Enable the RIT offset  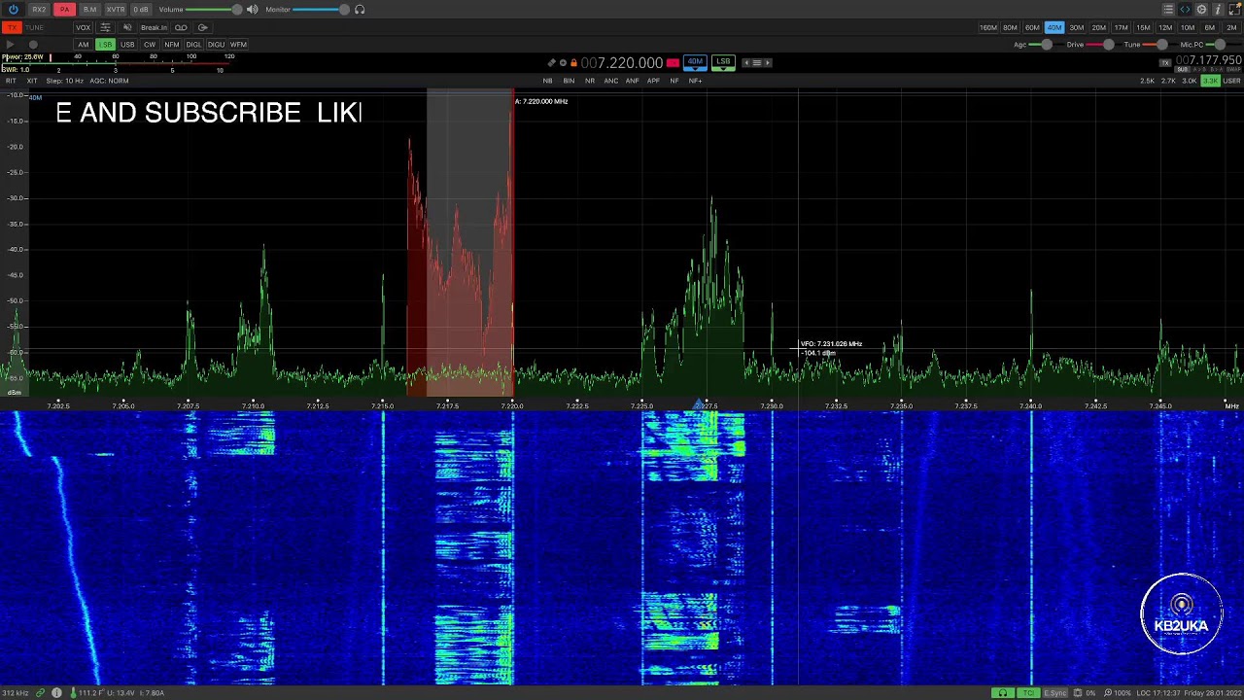[x=12, y=81]
